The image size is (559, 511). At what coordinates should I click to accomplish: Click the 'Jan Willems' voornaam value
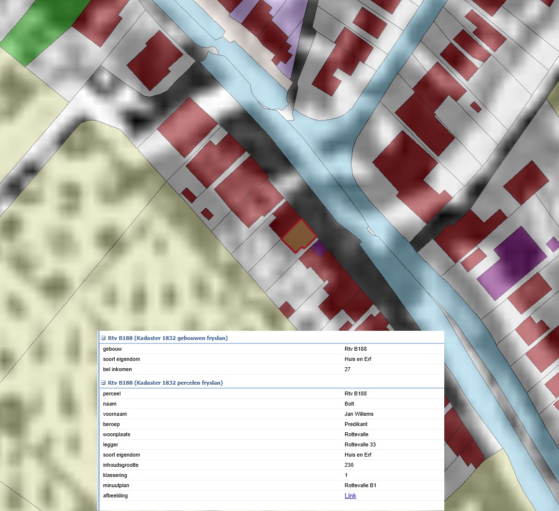pos(359,414)
